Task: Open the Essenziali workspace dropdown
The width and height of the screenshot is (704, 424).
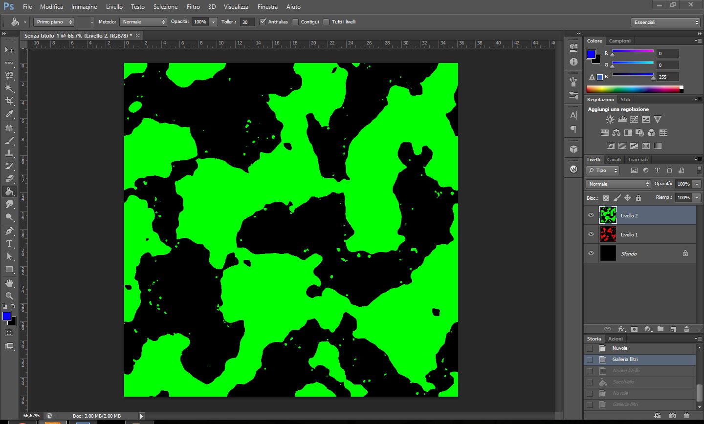Action: point(665,22)
